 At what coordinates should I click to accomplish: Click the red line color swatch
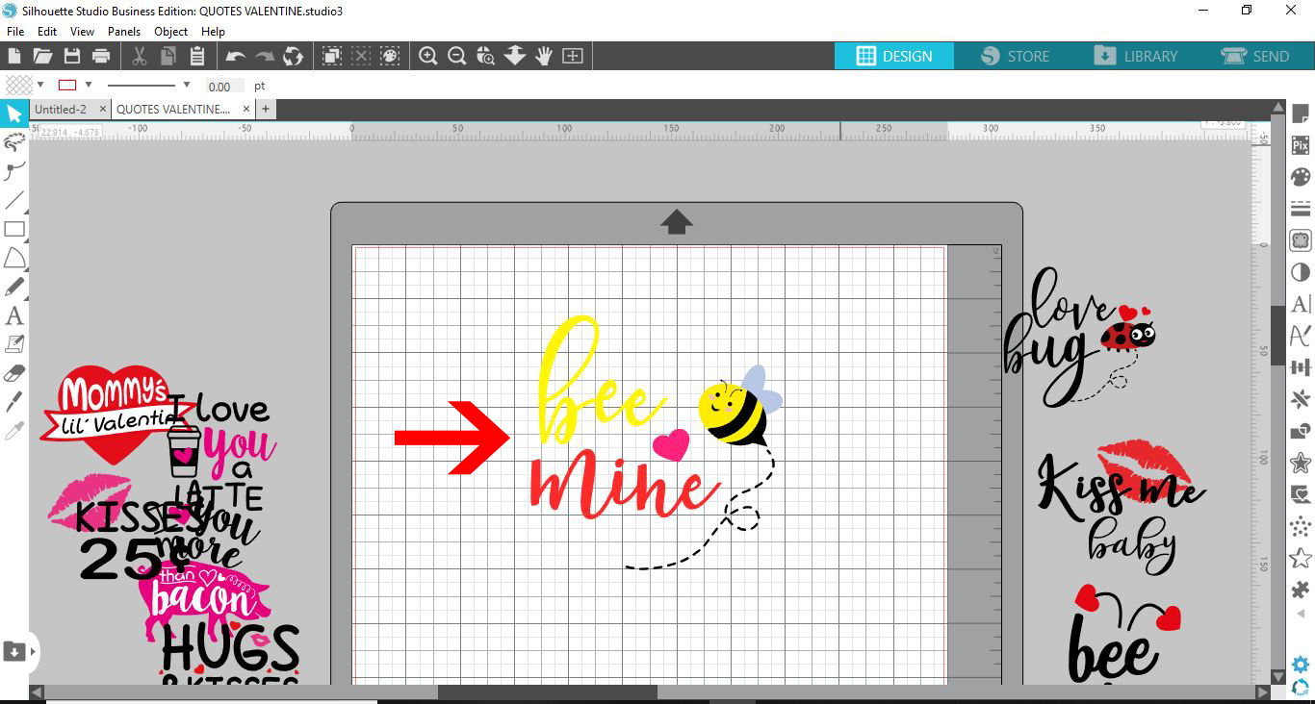tap(67, 85)
